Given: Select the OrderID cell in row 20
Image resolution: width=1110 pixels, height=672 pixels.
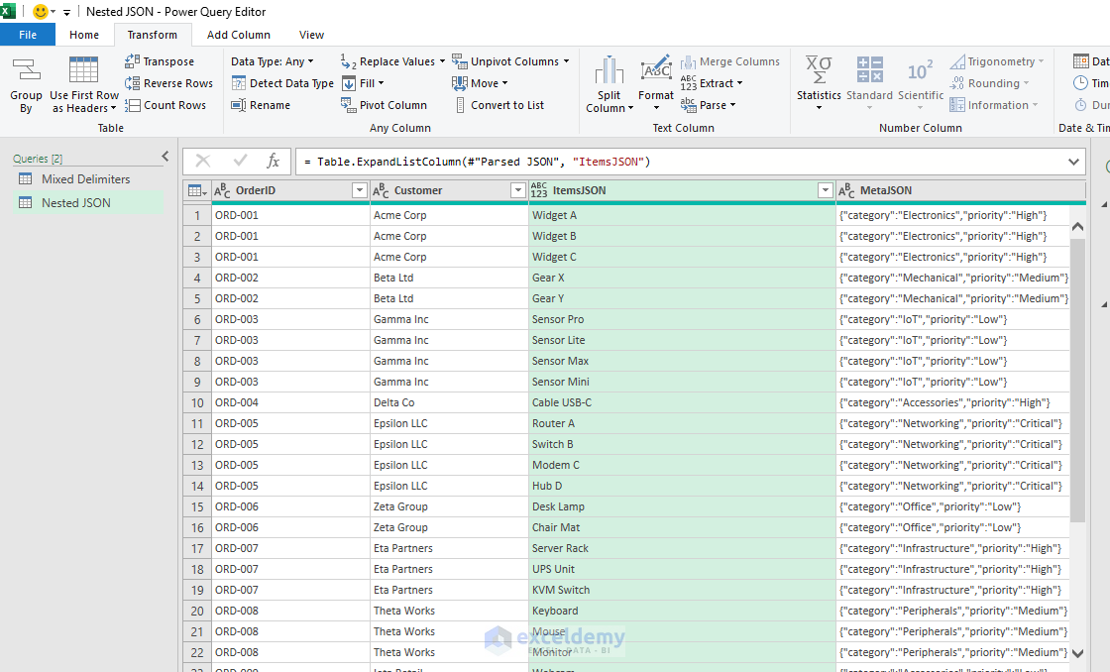Looking at the screenshot, I should click(x=290, y=612).
